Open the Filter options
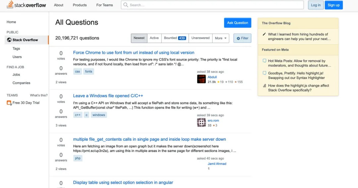The width and height of the screenshot is (358, 188). pyautogui.click(x=242, y=38)
